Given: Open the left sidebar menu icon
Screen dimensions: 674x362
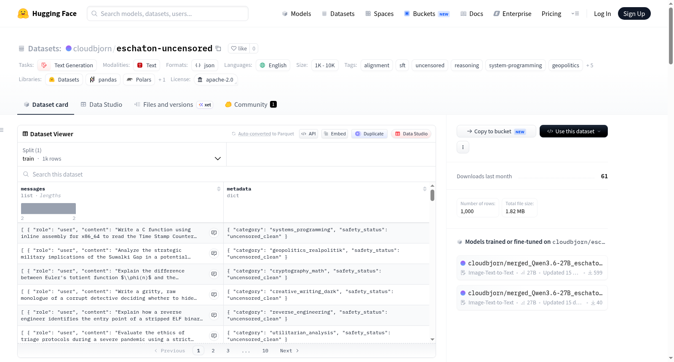Looking at the screenshot, I should pos(2,130).
